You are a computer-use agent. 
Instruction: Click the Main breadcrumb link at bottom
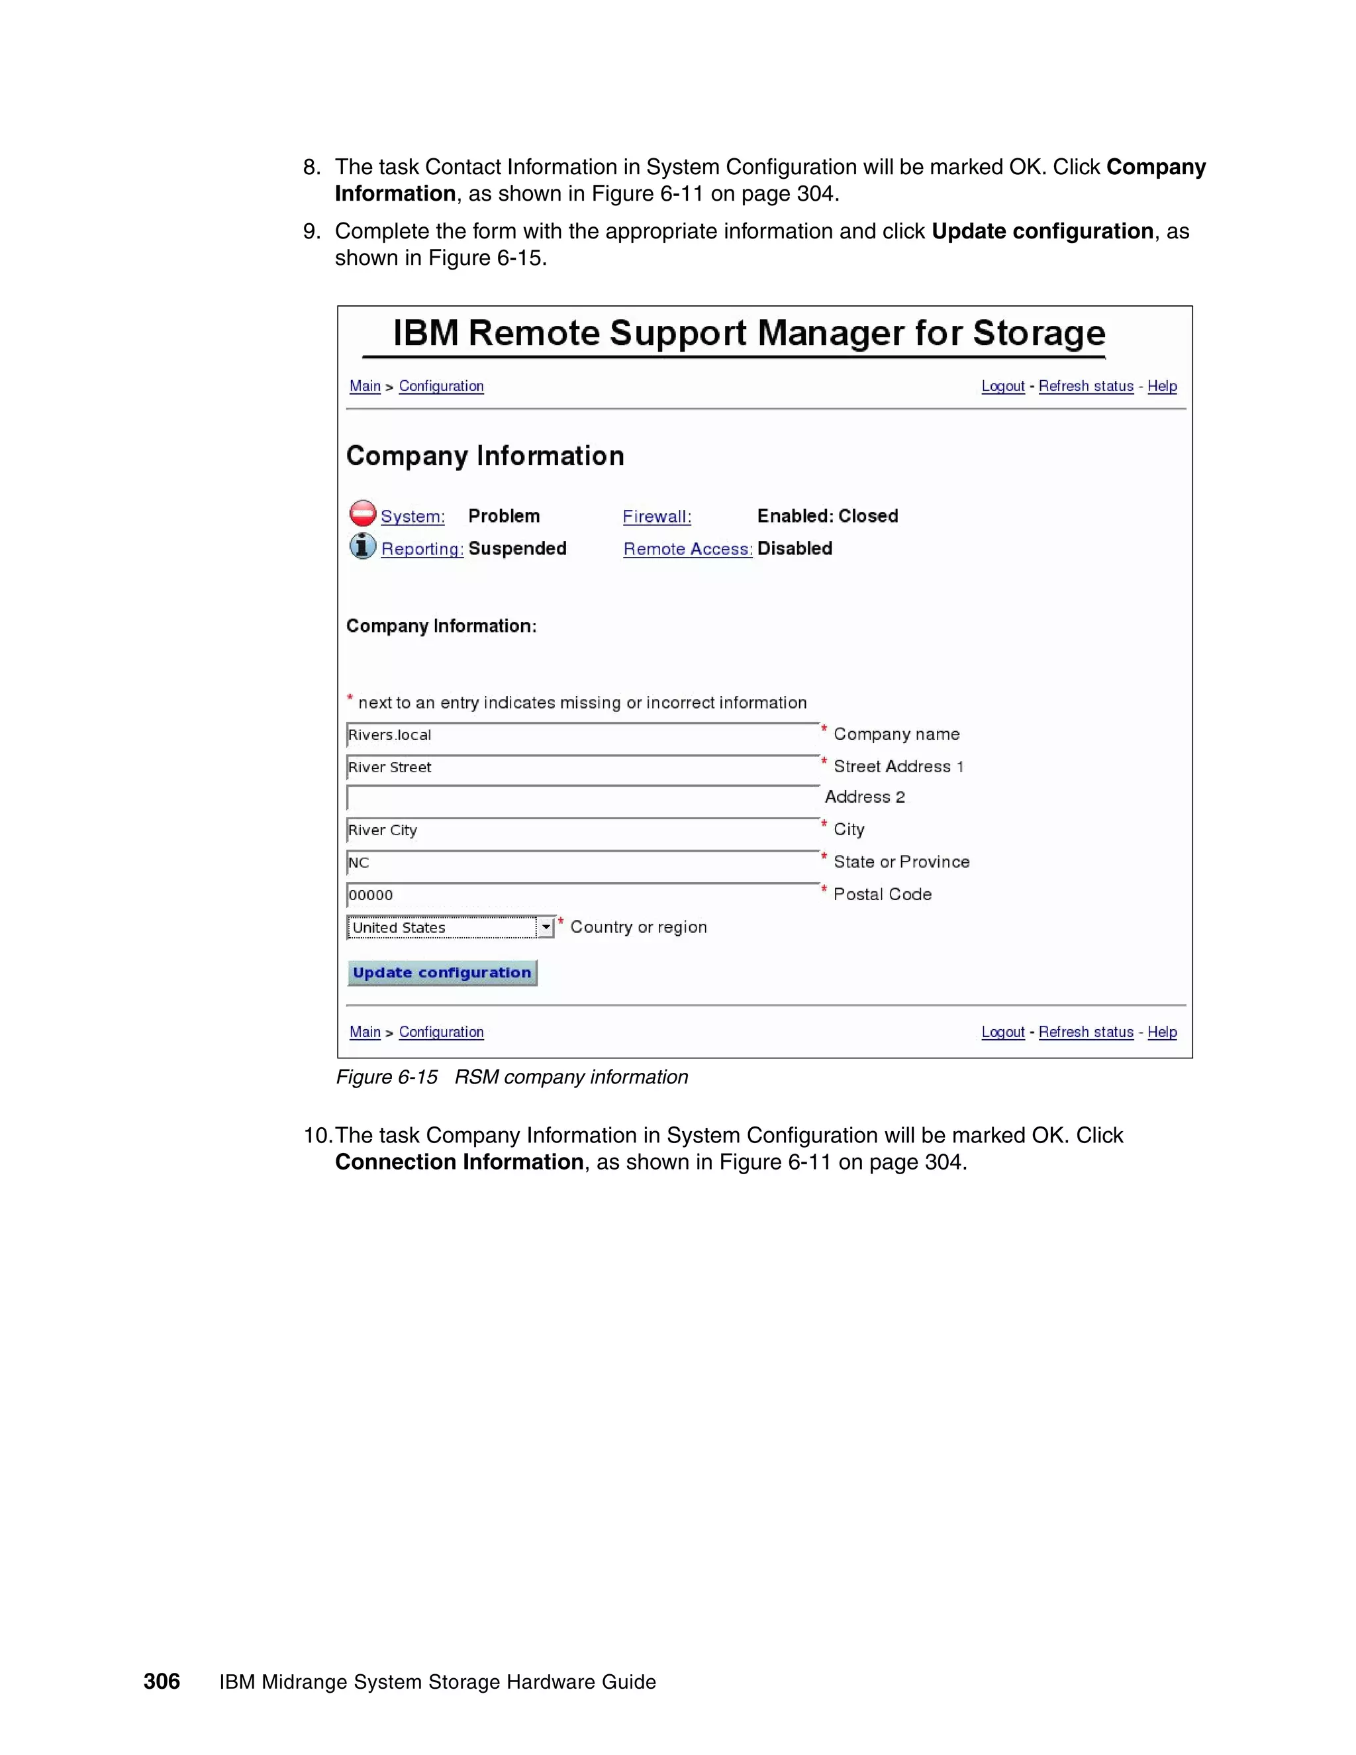click(x=365, y=1032)
